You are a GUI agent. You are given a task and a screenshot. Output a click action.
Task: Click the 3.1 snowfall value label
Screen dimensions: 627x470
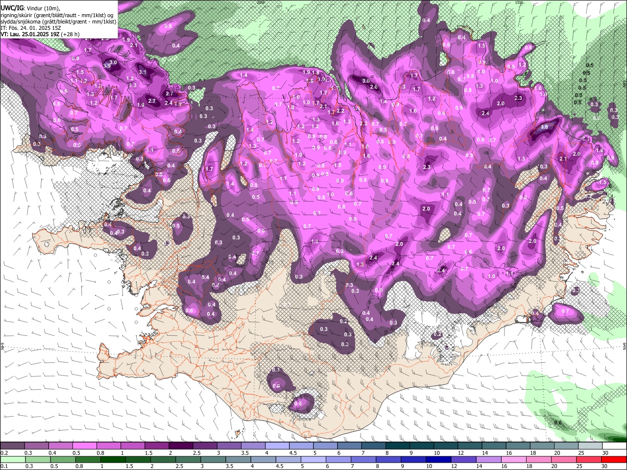point(143,72)
